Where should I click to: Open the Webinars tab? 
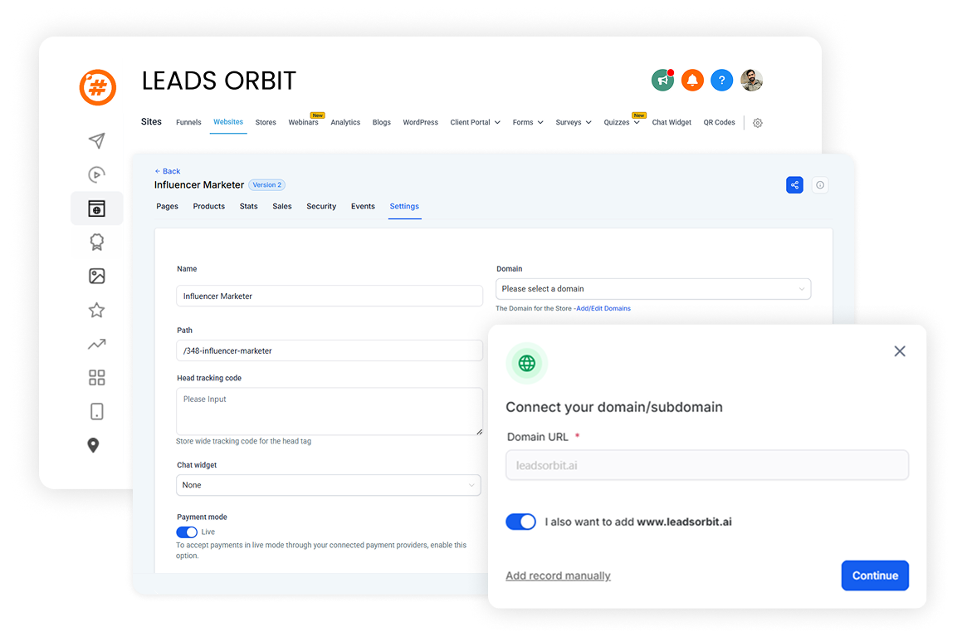coord(304,122)
